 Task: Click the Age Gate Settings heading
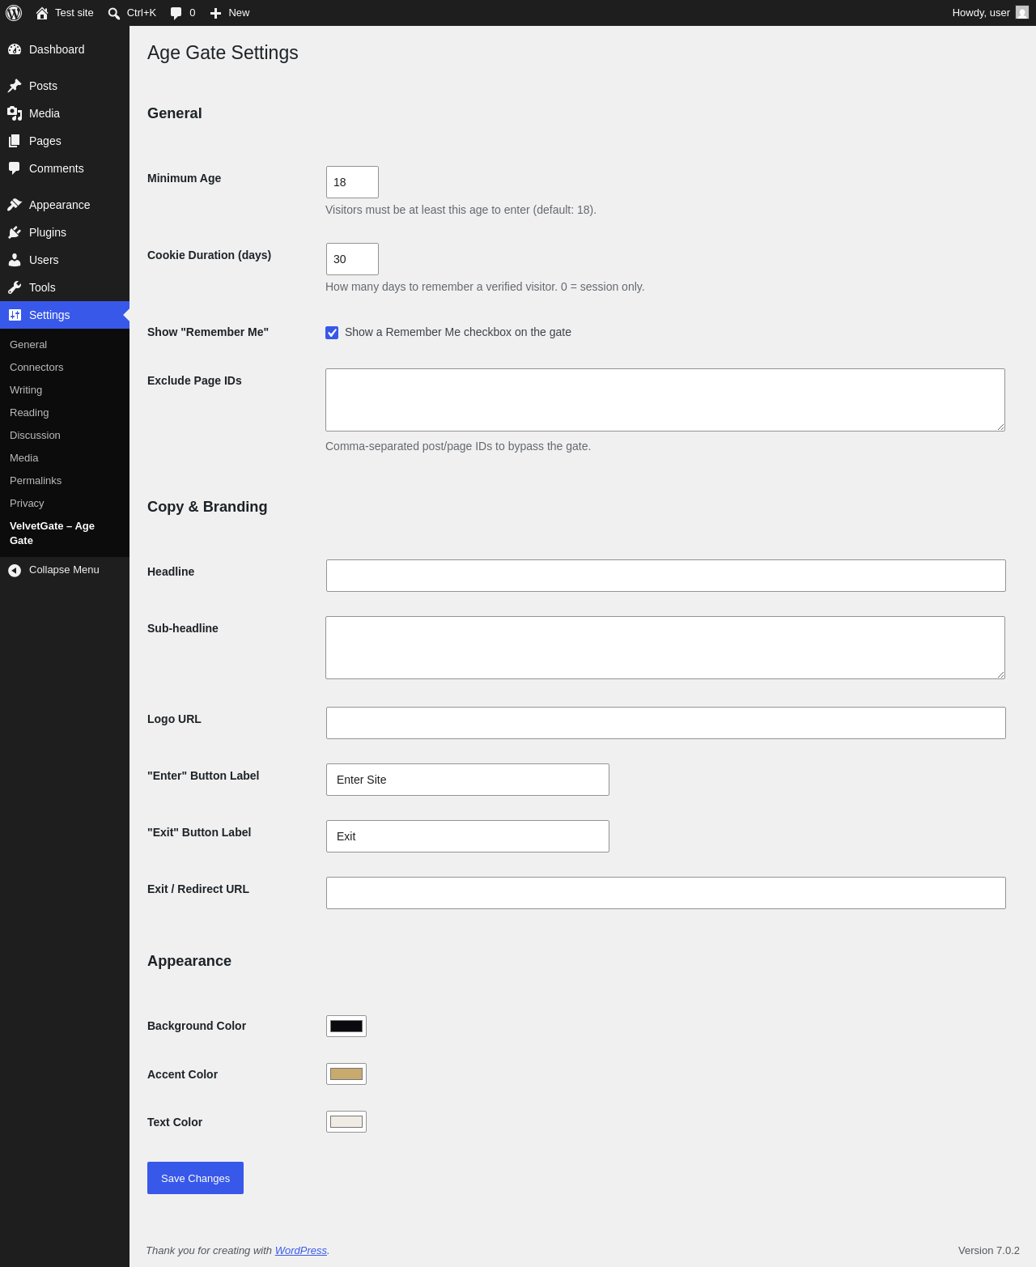tap(223, 53)
